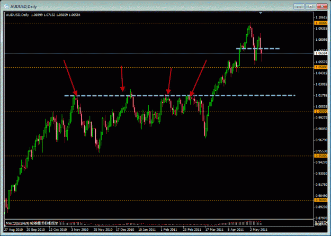Click the 0.87970 price scale value
The image size is (331, 236).
tap(321, 218)
